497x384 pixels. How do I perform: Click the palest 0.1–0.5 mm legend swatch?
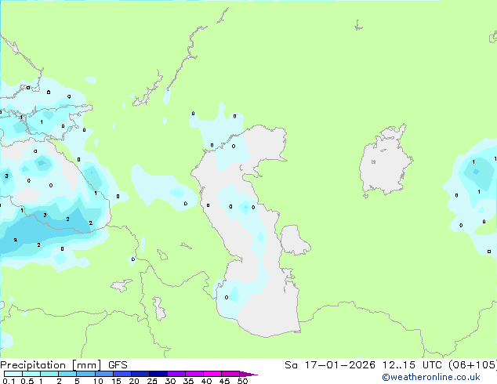(x=13, y=374)
